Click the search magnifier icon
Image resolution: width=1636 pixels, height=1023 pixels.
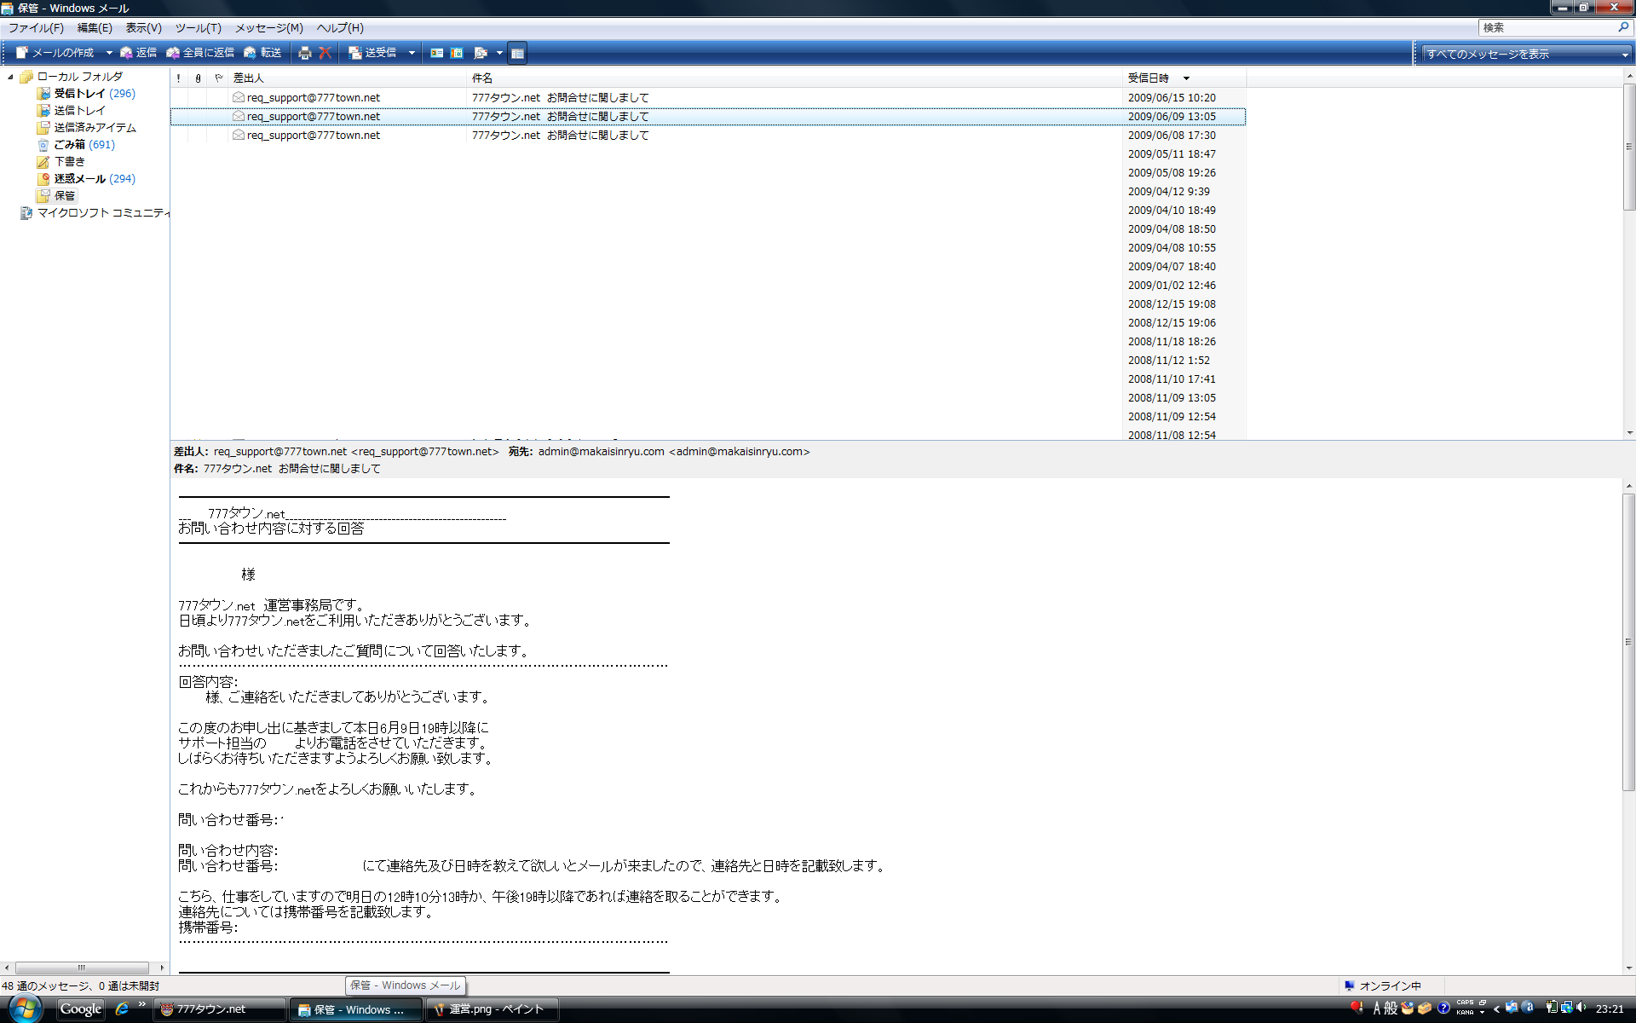[x=1623, y=27]
